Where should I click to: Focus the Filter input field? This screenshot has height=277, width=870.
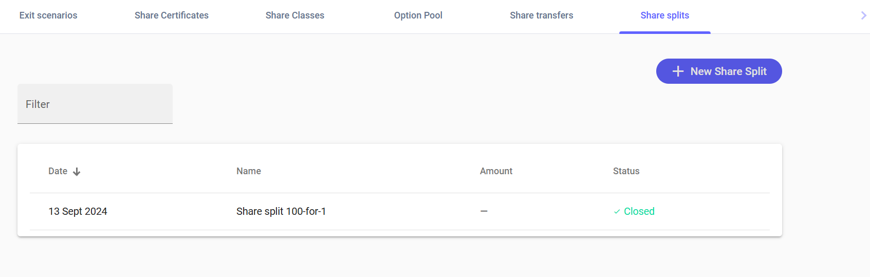(95, 104)
